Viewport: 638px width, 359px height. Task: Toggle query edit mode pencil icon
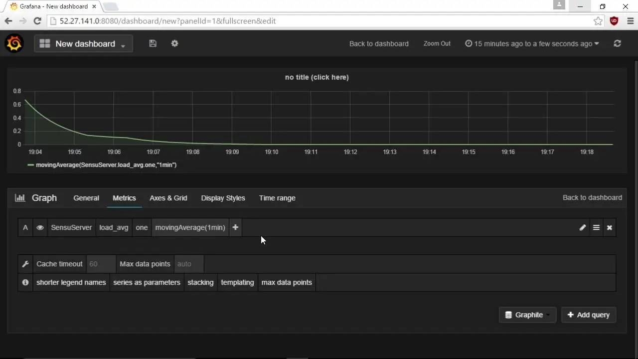click(583, 227)
